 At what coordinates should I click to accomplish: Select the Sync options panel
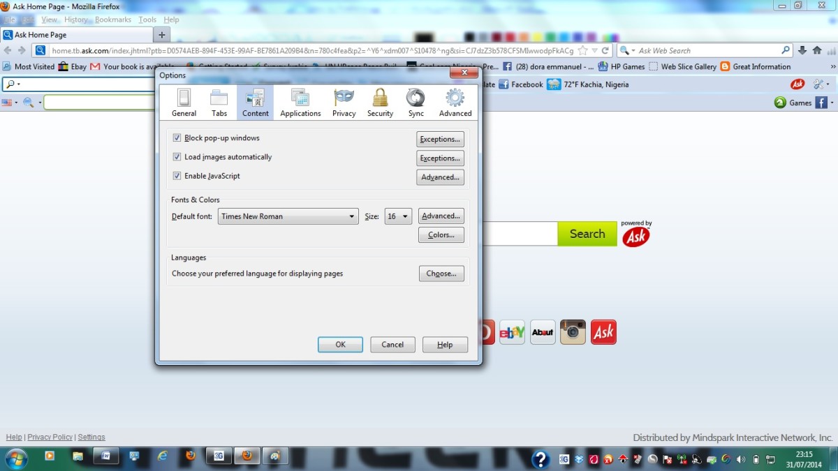[416, 102]
